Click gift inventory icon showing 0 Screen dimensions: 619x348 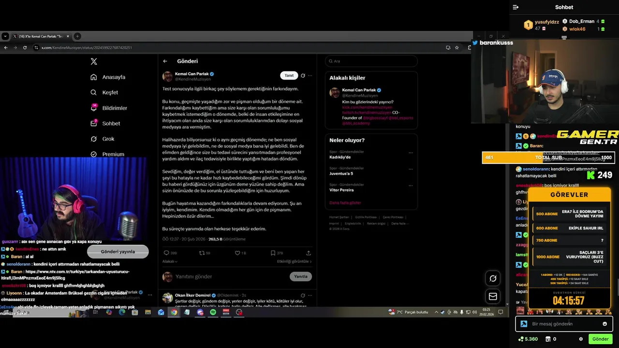click(x=550, y=339)
